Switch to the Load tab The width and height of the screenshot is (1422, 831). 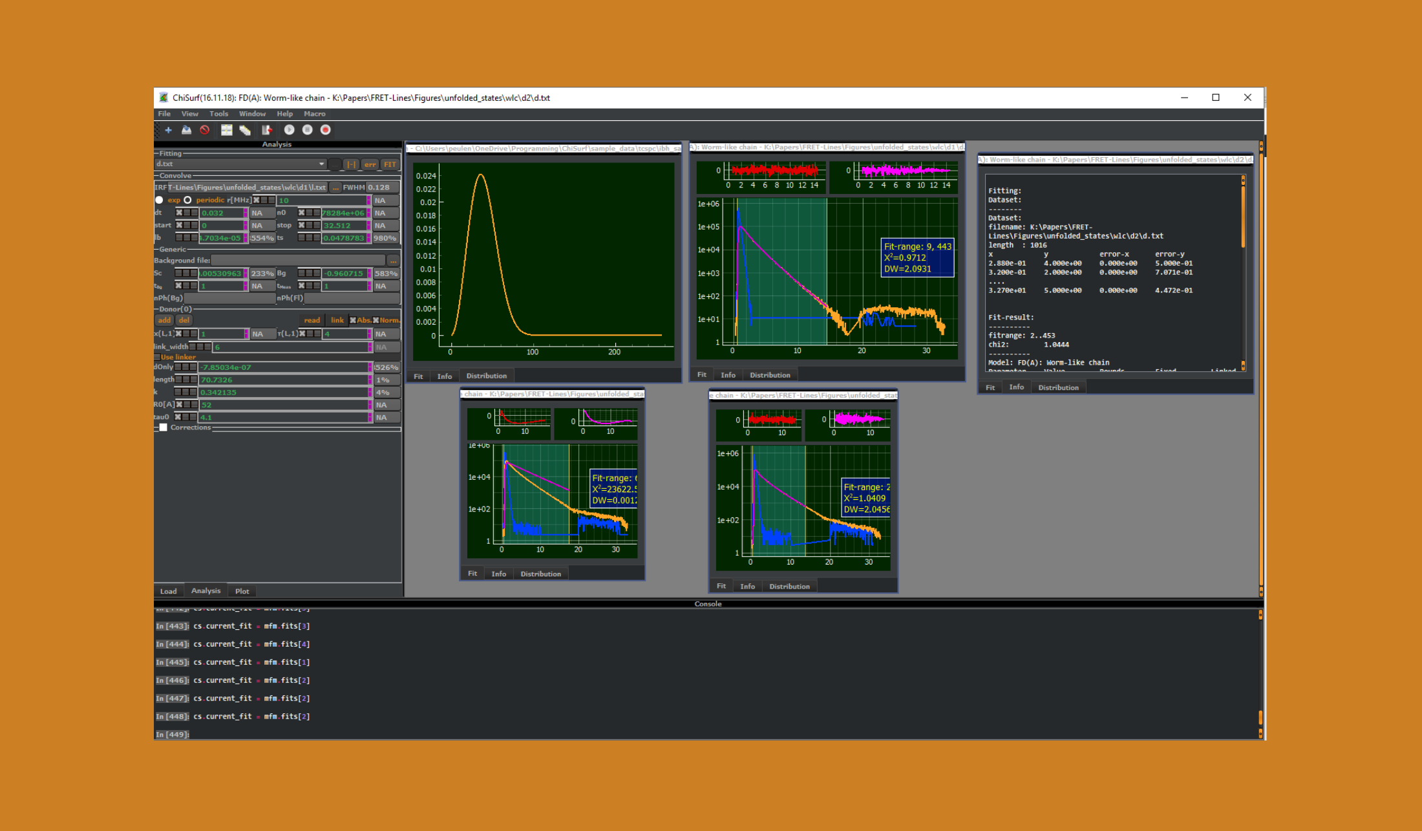(x=169, y=591)
